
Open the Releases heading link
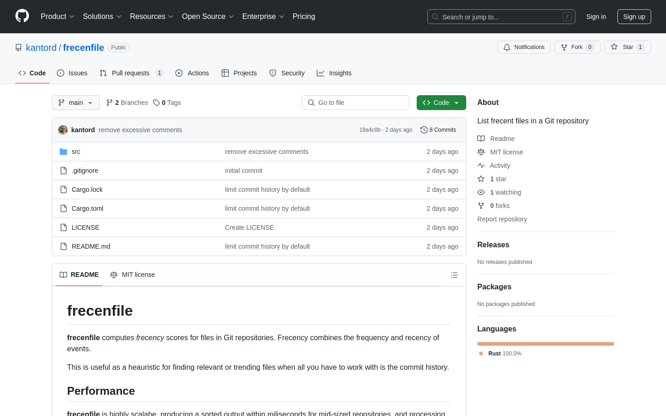(493, 245)
